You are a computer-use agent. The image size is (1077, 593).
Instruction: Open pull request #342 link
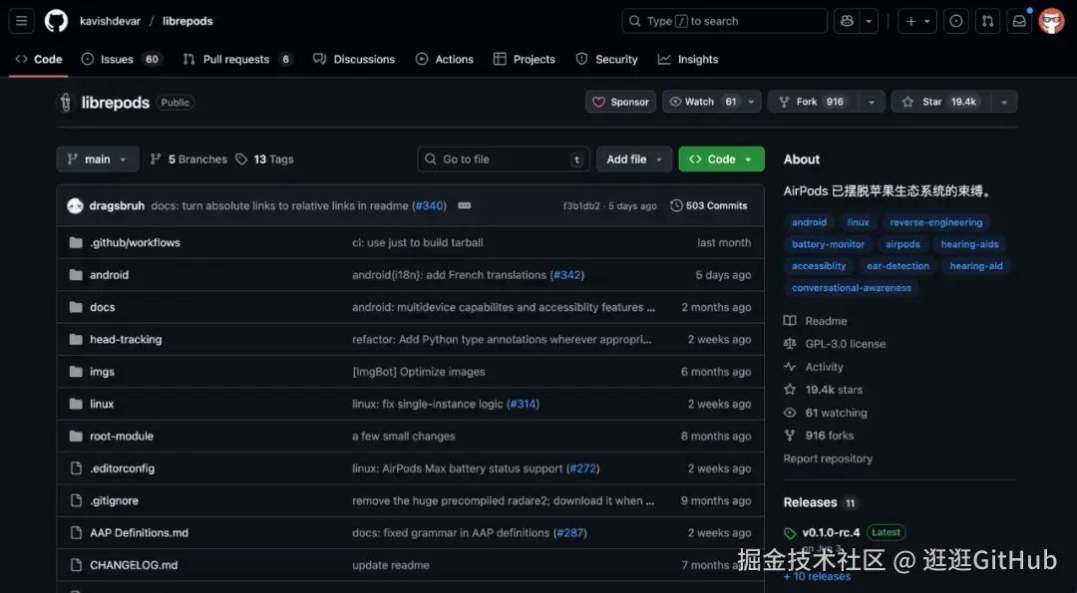[566, 274]
